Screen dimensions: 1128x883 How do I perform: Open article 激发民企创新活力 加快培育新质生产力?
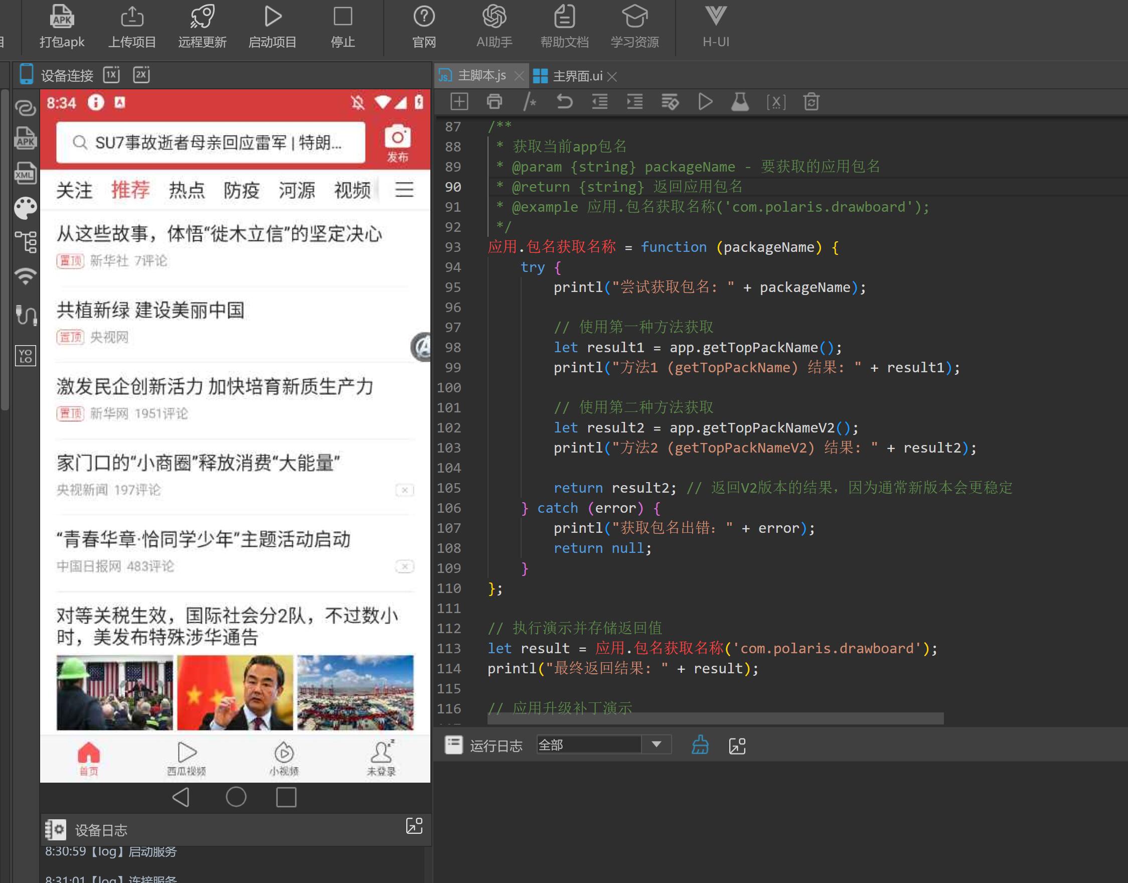[x=215, y=386]
